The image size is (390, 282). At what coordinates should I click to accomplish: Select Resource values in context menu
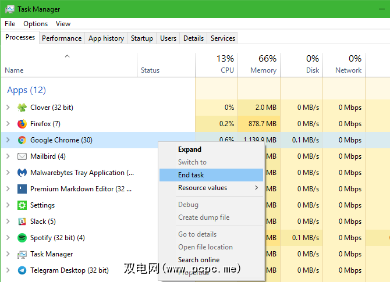coord(211,188)
